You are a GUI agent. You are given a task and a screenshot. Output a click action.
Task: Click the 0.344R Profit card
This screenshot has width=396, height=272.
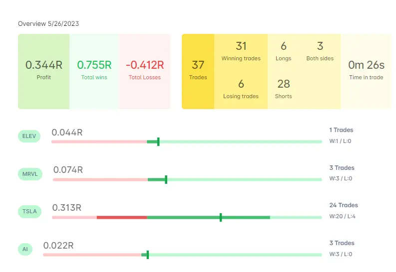(44, 70)
